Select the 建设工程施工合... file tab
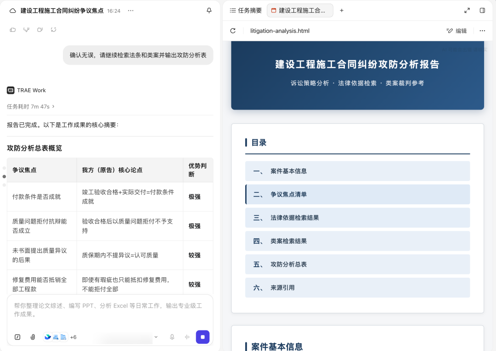The image size is (496, 351). [x=300, y=11]
